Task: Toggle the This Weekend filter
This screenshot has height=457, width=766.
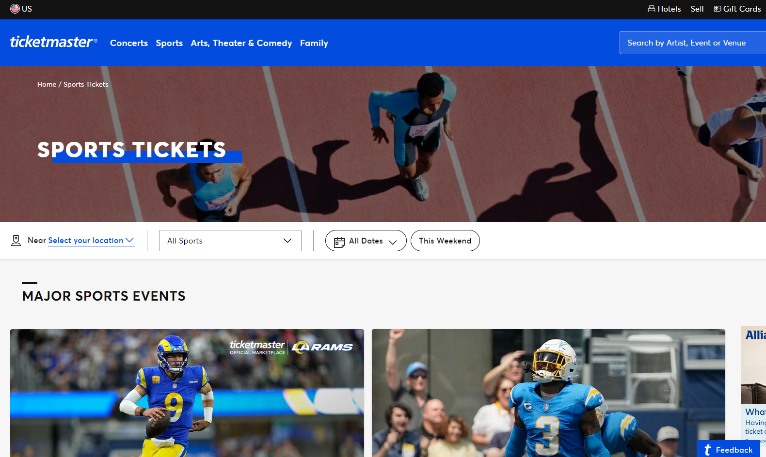Action: point(445,241)
